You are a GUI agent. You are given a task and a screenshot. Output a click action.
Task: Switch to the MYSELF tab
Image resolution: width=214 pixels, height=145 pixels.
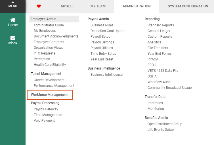[x=67, y=6]
